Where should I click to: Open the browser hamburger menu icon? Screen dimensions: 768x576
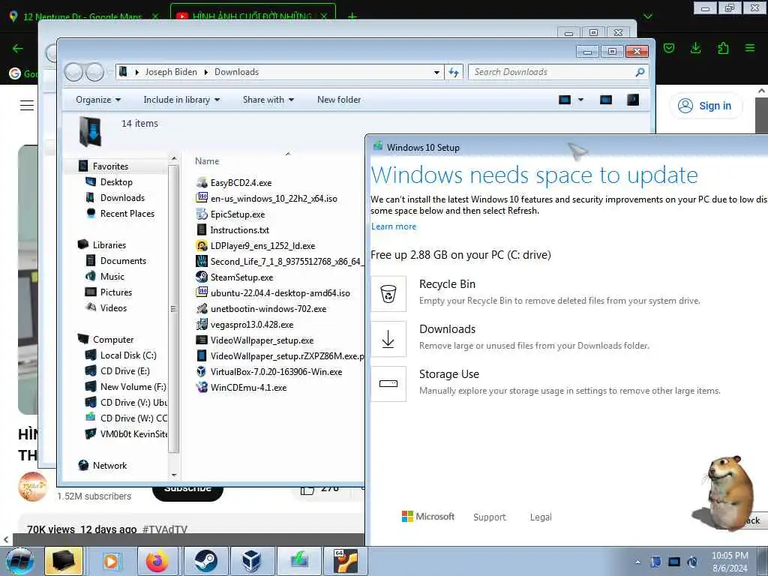pyautogui.click(x=750, y=48)
